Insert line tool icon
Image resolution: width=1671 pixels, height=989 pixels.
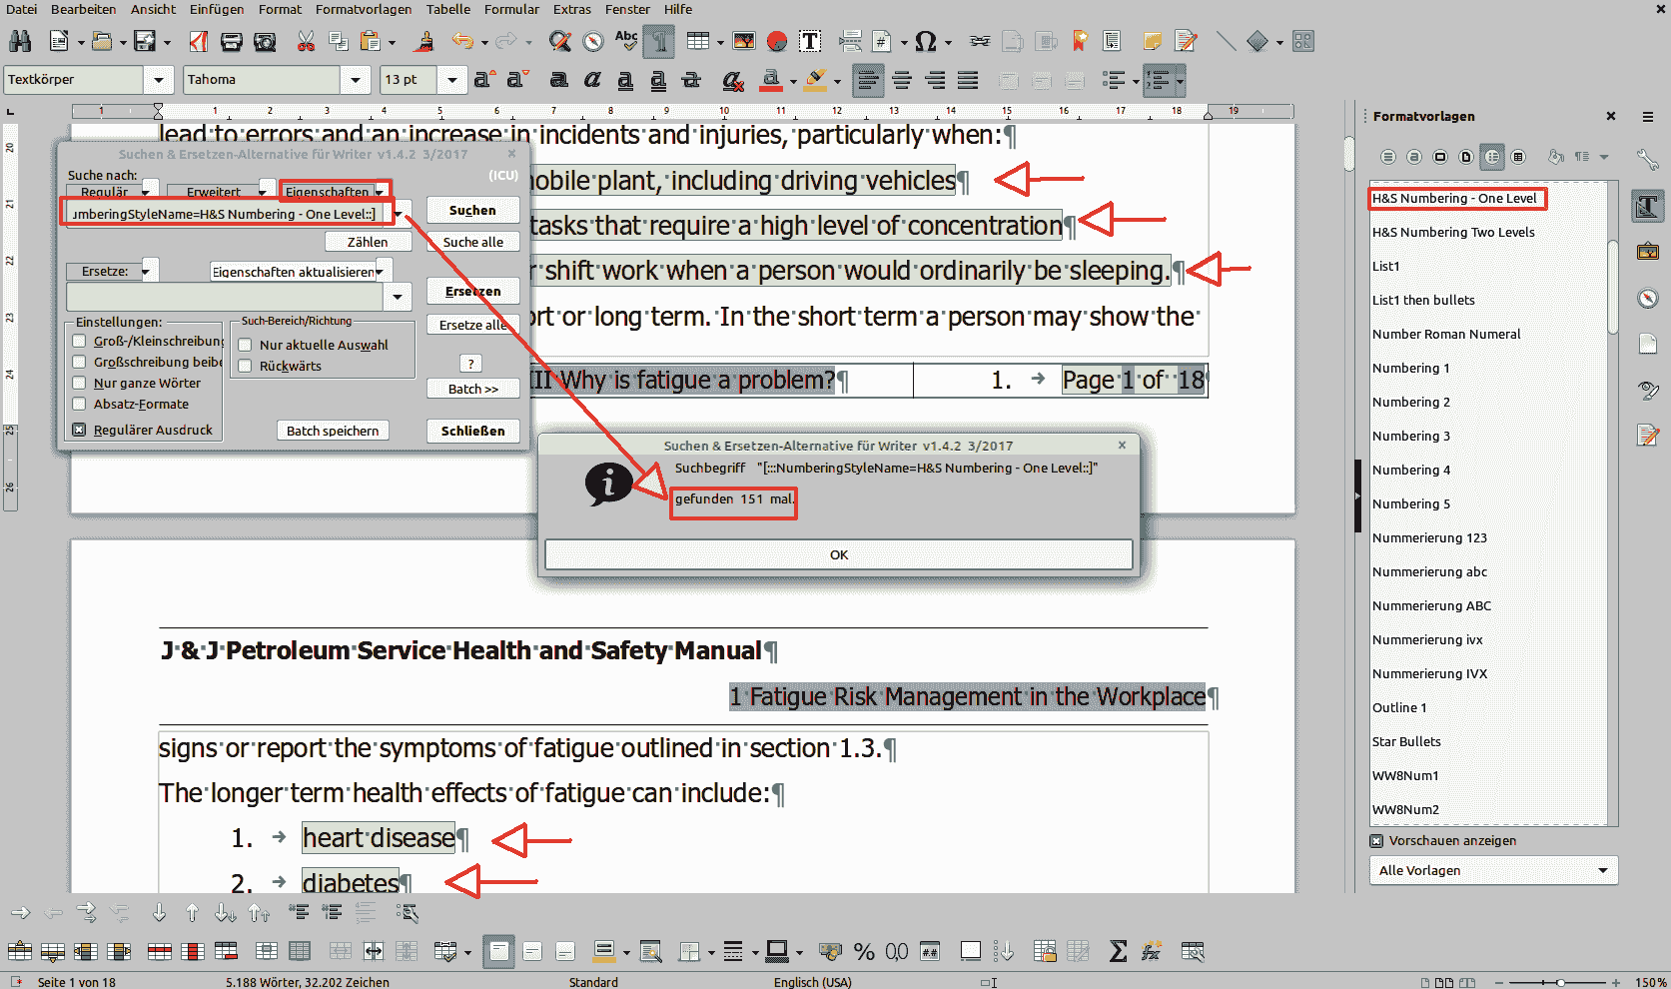[x=1226, y=41]
